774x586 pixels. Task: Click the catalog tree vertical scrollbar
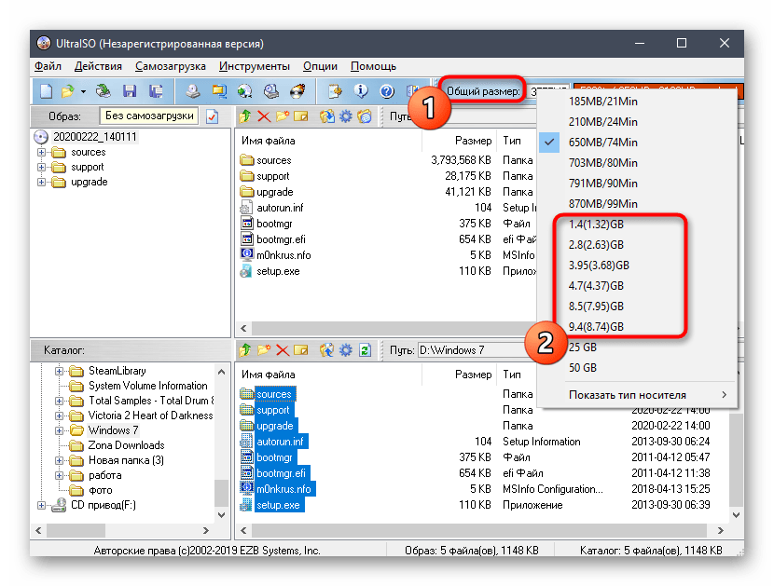pyautogui.click(x=221, y=438)
